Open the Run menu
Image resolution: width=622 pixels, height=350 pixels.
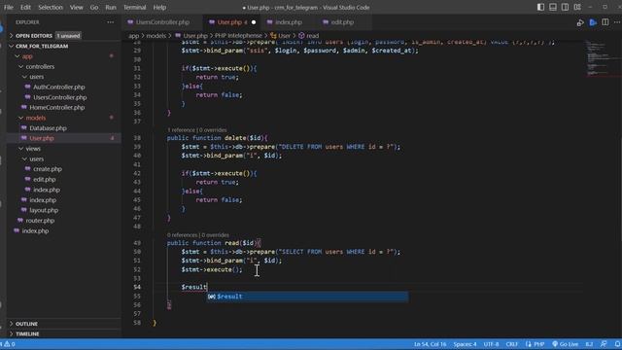(111, 7)
